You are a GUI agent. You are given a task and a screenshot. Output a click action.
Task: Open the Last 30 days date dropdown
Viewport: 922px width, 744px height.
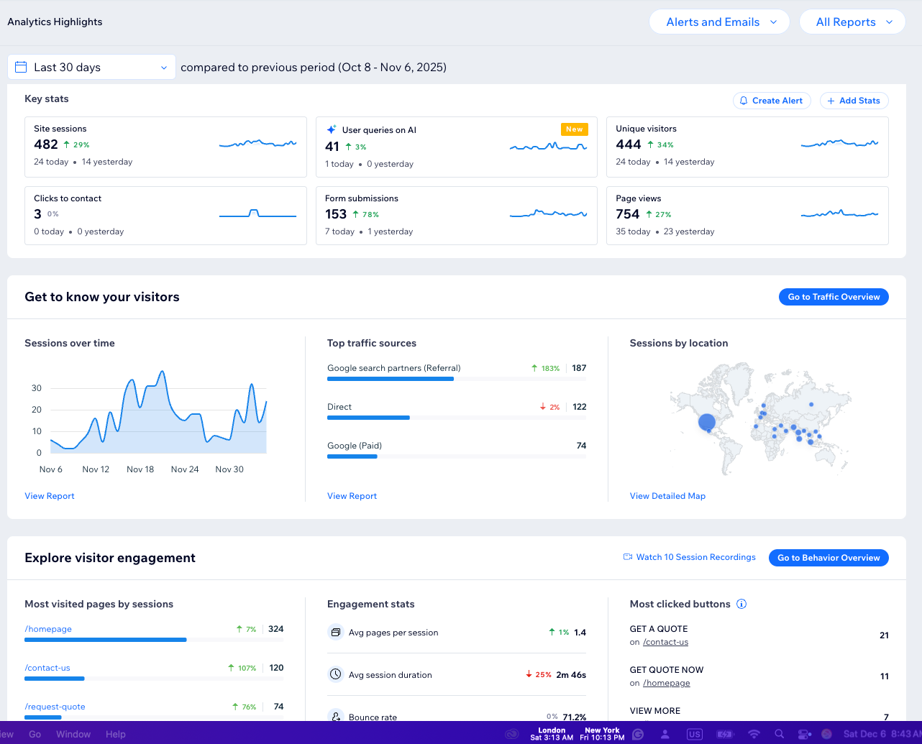[x=91, y=68]
